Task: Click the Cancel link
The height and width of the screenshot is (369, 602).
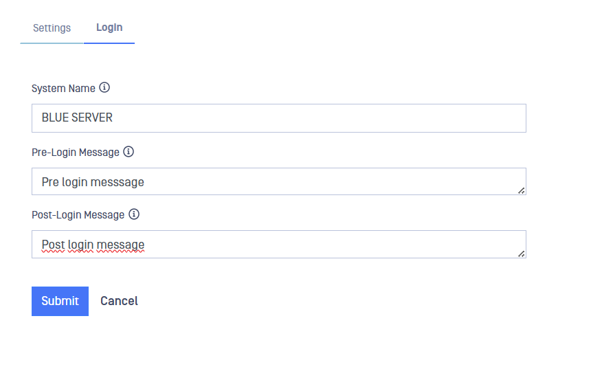Action: [x=119, y=301]
